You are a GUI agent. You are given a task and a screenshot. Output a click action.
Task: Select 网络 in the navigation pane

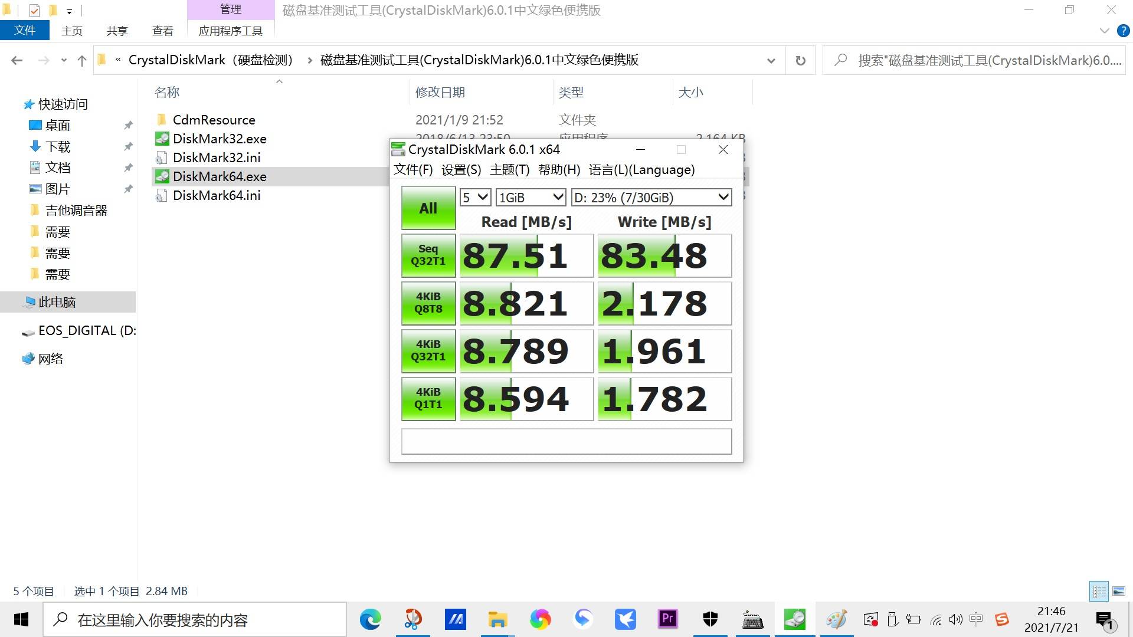tap(50, 359)
